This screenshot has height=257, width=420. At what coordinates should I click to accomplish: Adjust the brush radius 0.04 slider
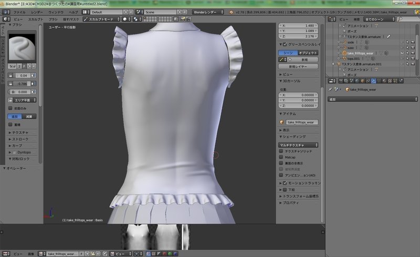[x=22, y=76]
